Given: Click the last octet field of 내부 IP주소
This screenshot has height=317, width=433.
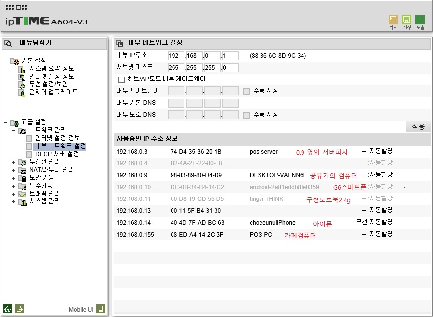Looking at the screenshot, I should (230, 56).
